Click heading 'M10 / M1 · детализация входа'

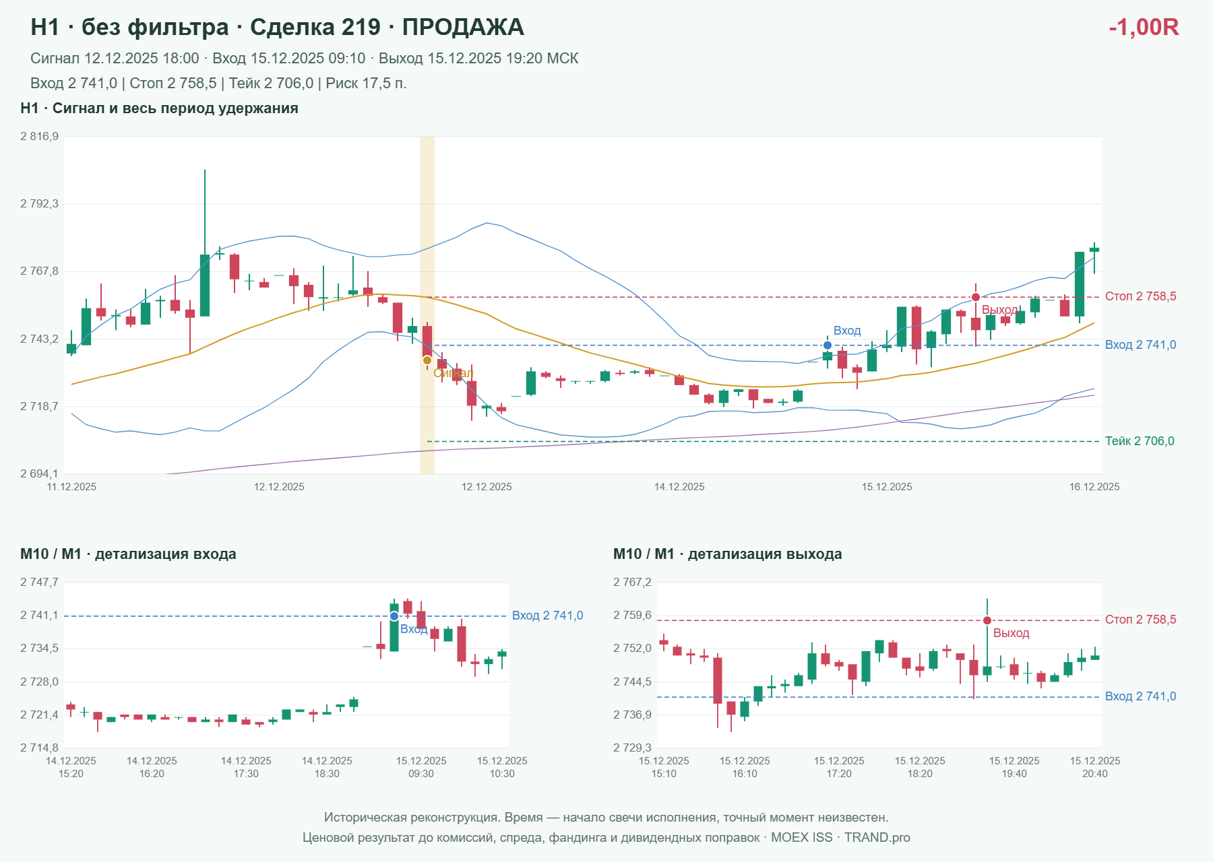click(128, 554)
